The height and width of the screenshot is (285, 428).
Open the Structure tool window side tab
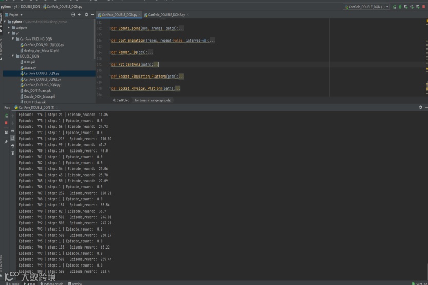coord(1,49)
